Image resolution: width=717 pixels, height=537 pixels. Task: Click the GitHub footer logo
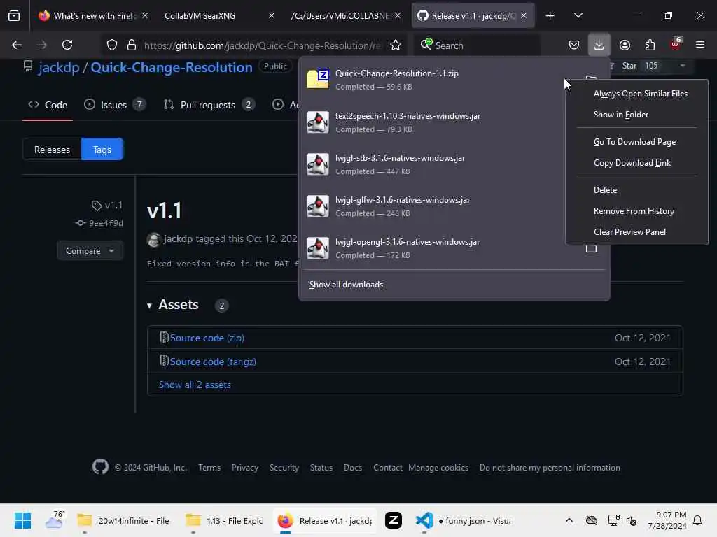[100, 467]
